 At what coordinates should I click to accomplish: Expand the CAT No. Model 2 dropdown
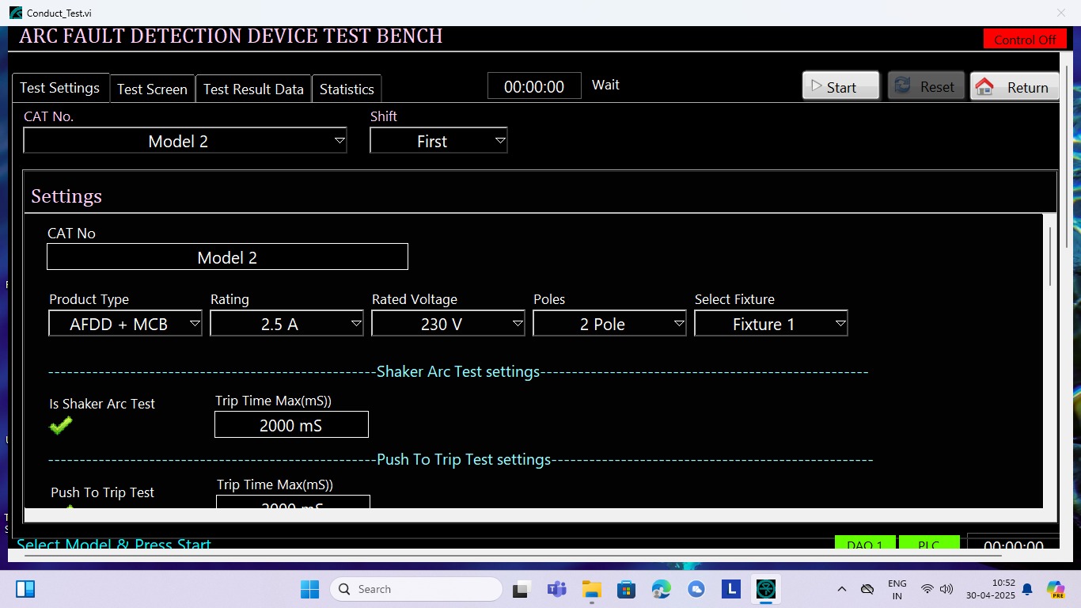point(185,141)
